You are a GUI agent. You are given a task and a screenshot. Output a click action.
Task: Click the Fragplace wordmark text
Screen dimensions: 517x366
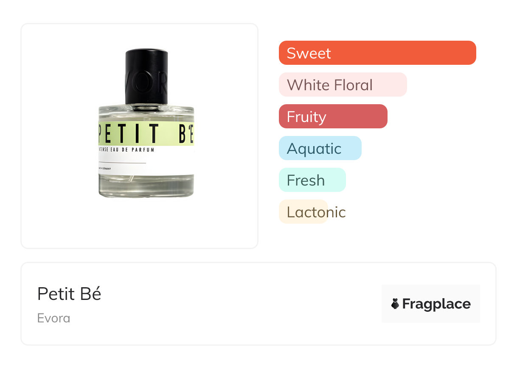(436, 304)
